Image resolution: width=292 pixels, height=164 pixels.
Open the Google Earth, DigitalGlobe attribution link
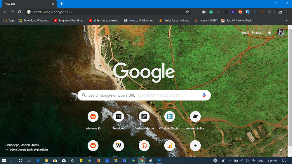click(29, 150)
